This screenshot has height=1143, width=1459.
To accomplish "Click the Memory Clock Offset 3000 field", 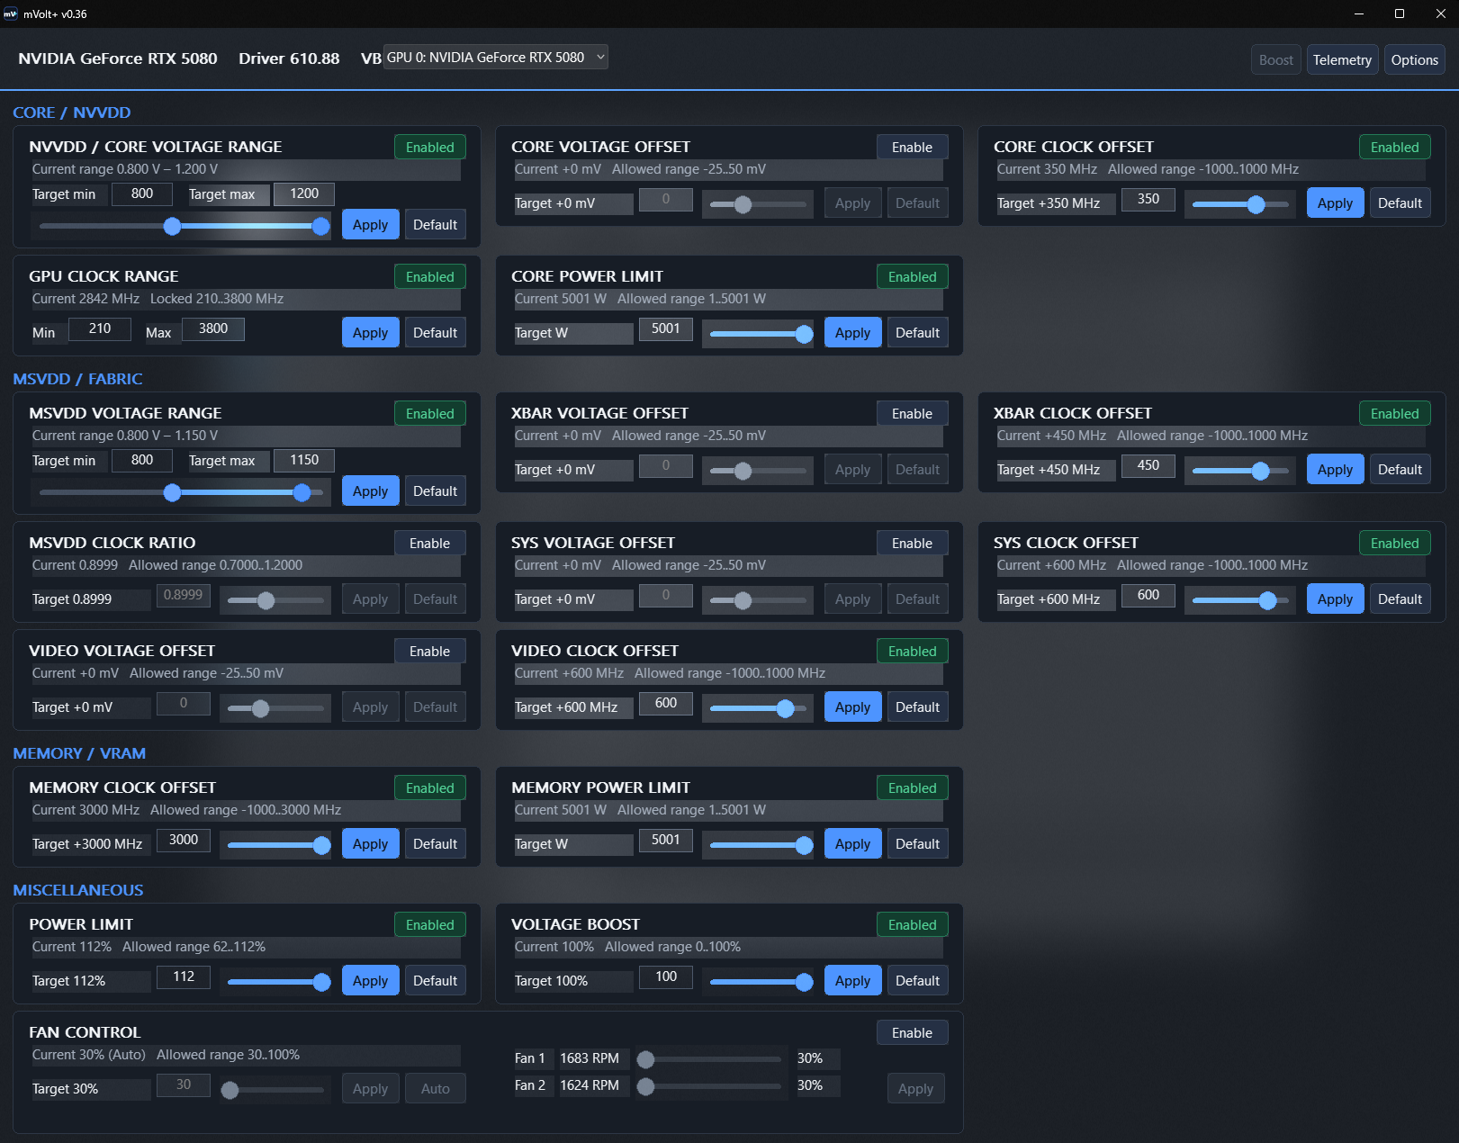I will pyautogui.click(x=184, y=840).
